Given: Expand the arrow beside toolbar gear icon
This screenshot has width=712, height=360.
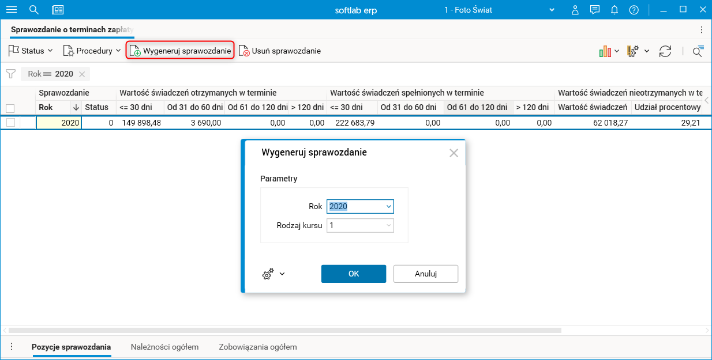Looking at the screenshot, I should tap(647, 51).
